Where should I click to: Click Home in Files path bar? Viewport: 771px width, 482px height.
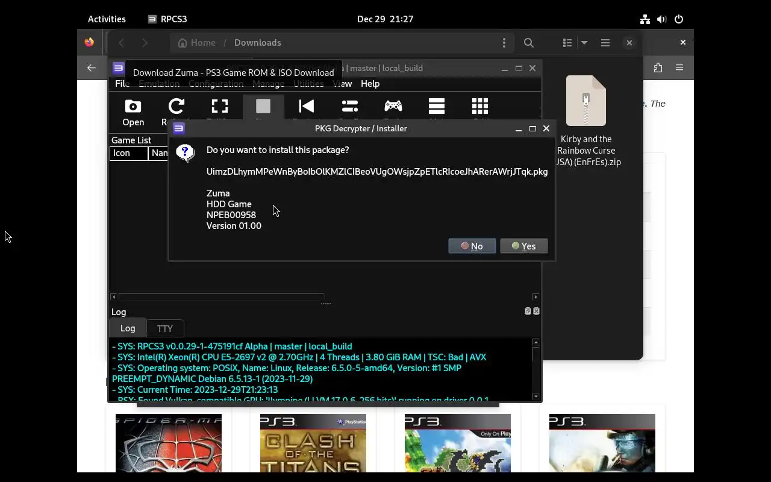196,43
